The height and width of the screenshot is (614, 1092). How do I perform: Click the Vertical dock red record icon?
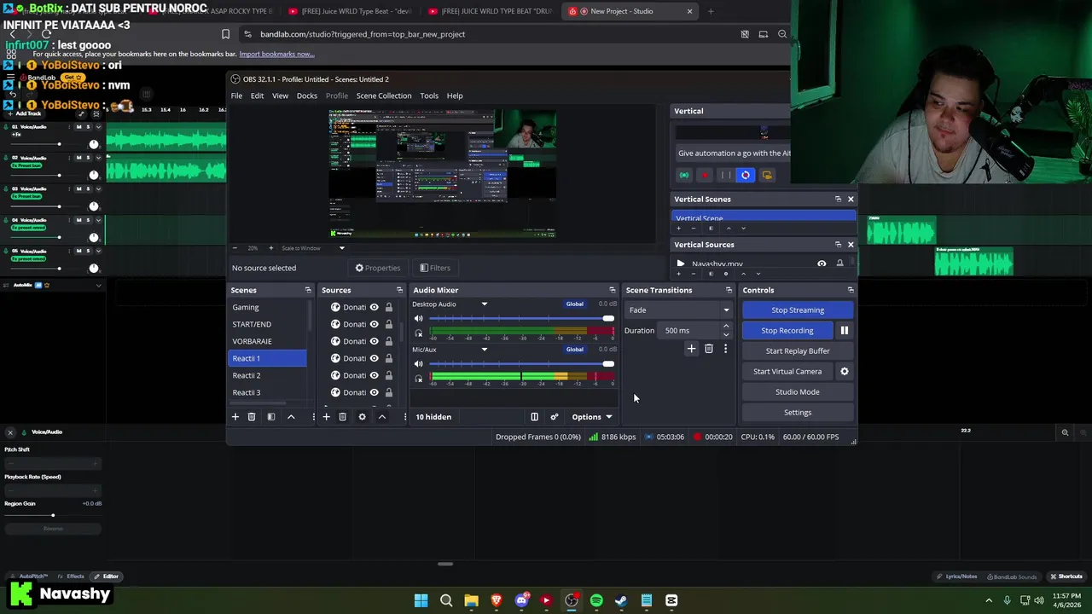(705, 175)
